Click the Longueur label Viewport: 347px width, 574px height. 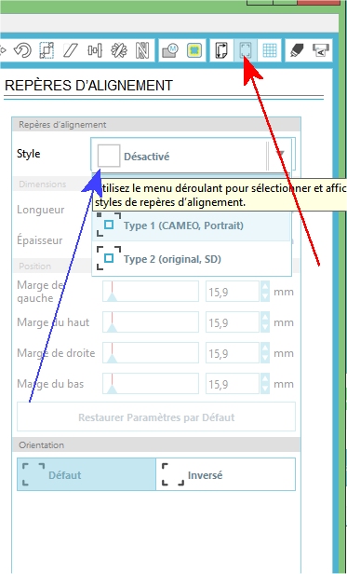(x=41, y=210)
